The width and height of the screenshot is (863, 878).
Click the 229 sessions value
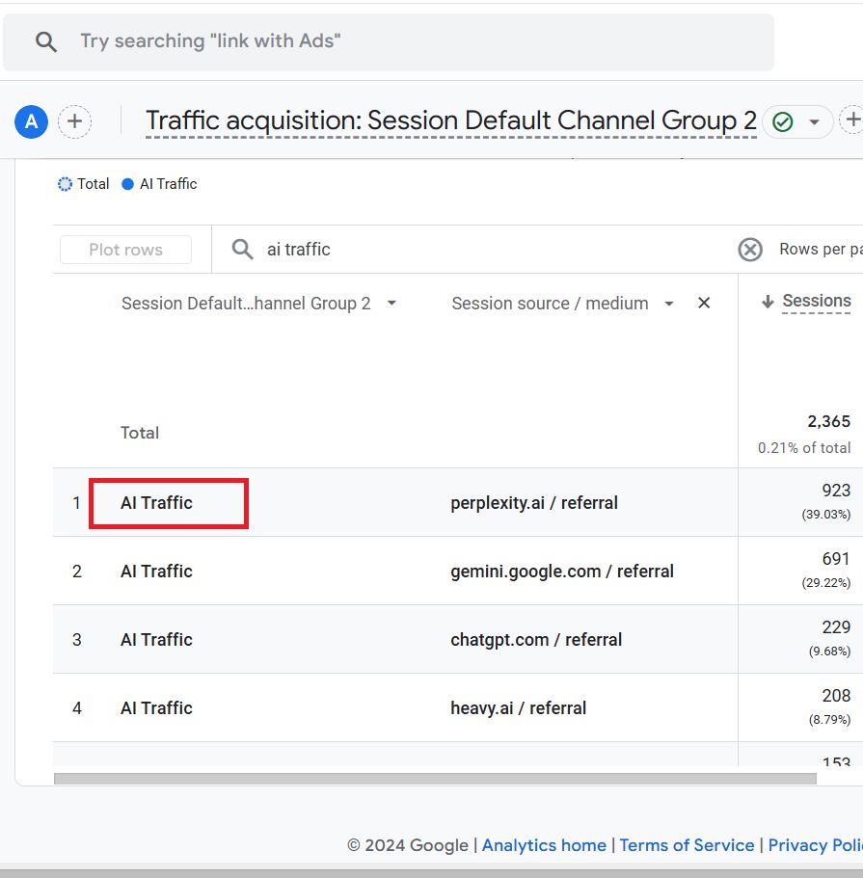[x=836, y=626]
